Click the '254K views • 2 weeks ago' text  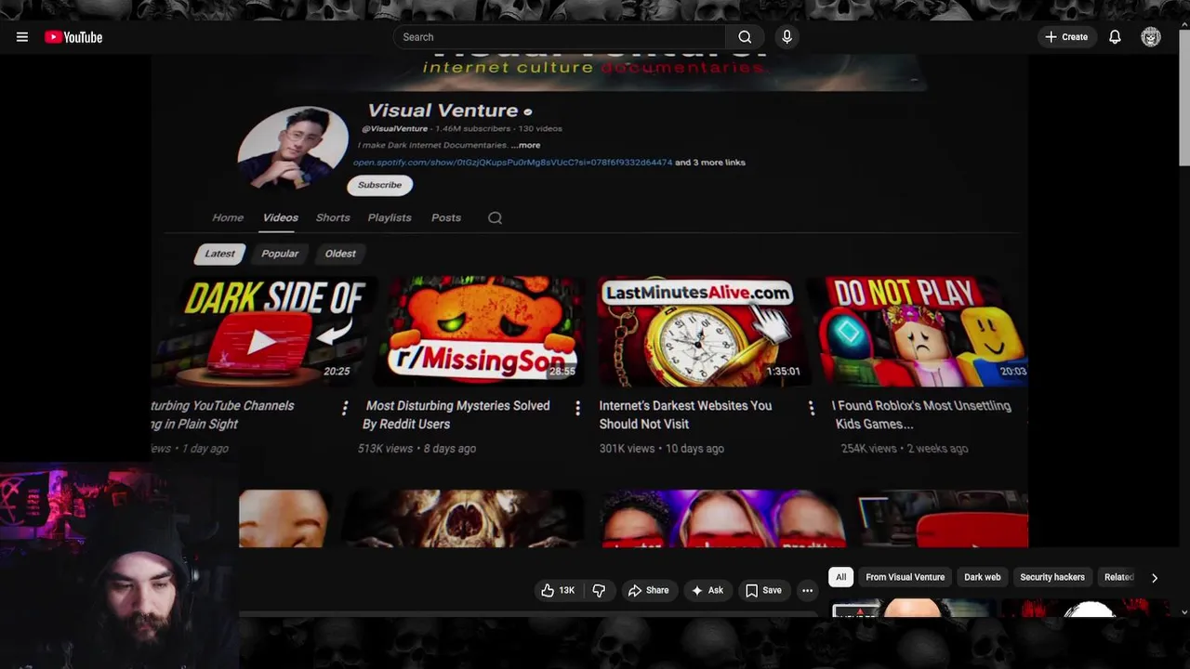(x=905, y=448)
